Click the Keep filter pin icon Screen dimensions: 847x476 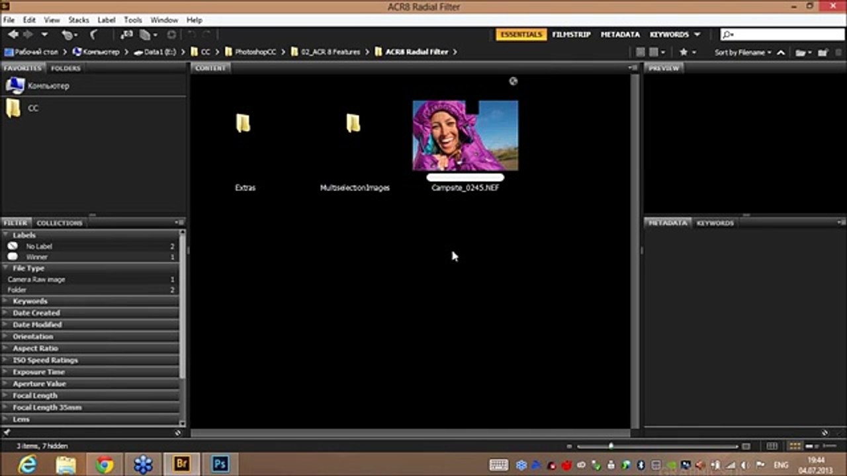click(x=7, y=432)
